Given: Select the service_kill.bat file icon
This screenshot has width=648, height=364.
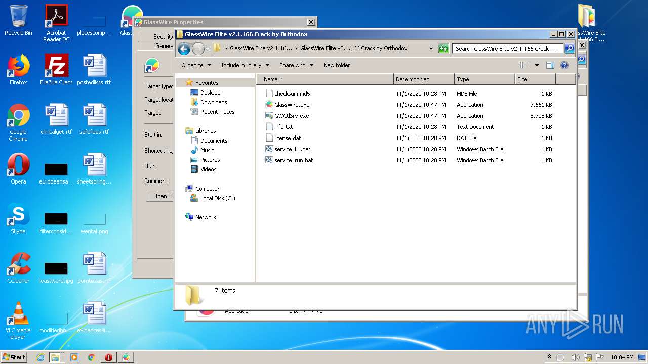Looking at the screenshot, I should (x=269, y=149).
